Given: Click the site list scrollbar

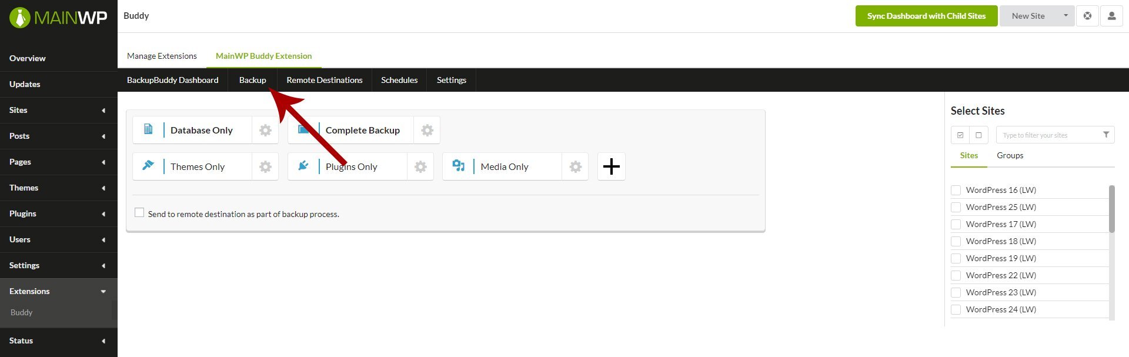Looking at the screenshot, I should pyautogui.click(x=1111, y=209).
